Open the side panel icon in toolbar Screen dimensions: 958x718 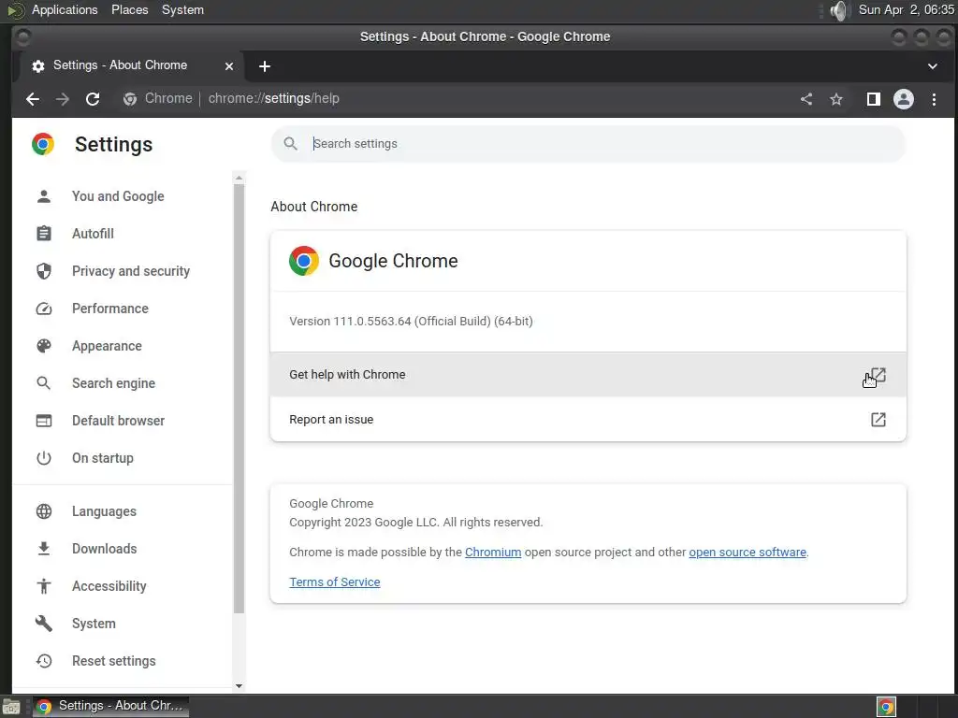(x=874, y=99)
